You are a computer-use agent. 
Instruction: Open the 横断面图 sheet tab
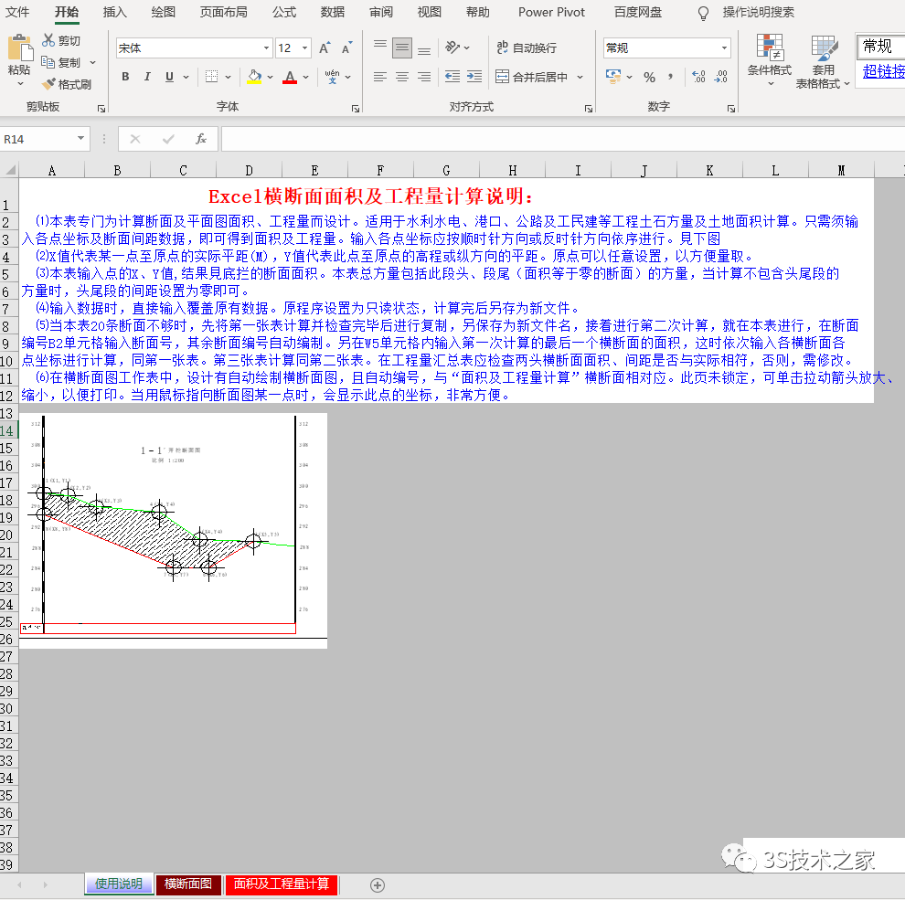[x=188, y=884]
